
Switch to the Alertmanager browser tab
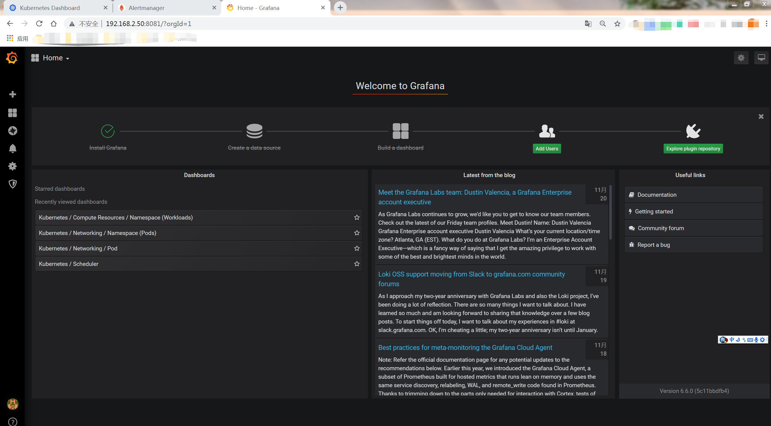pyautogui.click(x=146, y=8)
